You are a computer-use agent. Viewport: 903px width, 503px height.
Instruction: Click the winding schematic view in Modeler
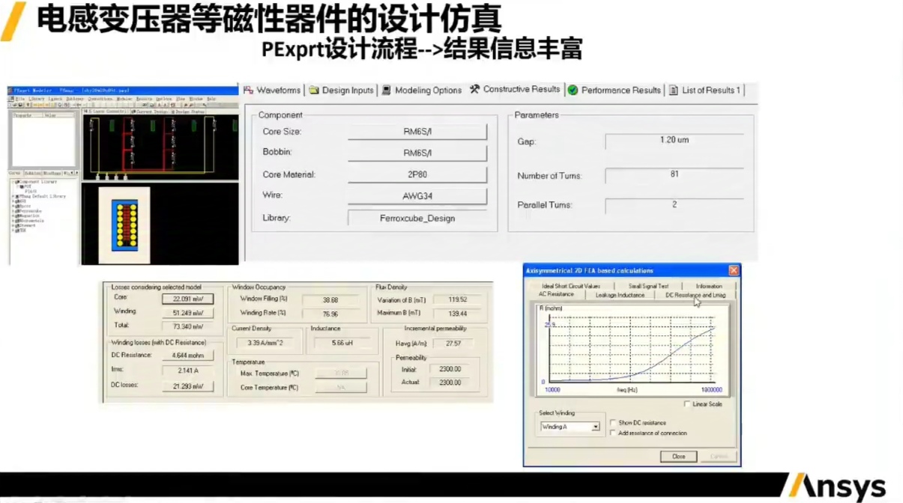(x=160, y=147)
